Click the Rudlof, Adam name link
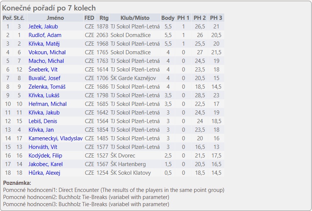The width and height of the screenshot is (312, 211). (x=45, y=35)
